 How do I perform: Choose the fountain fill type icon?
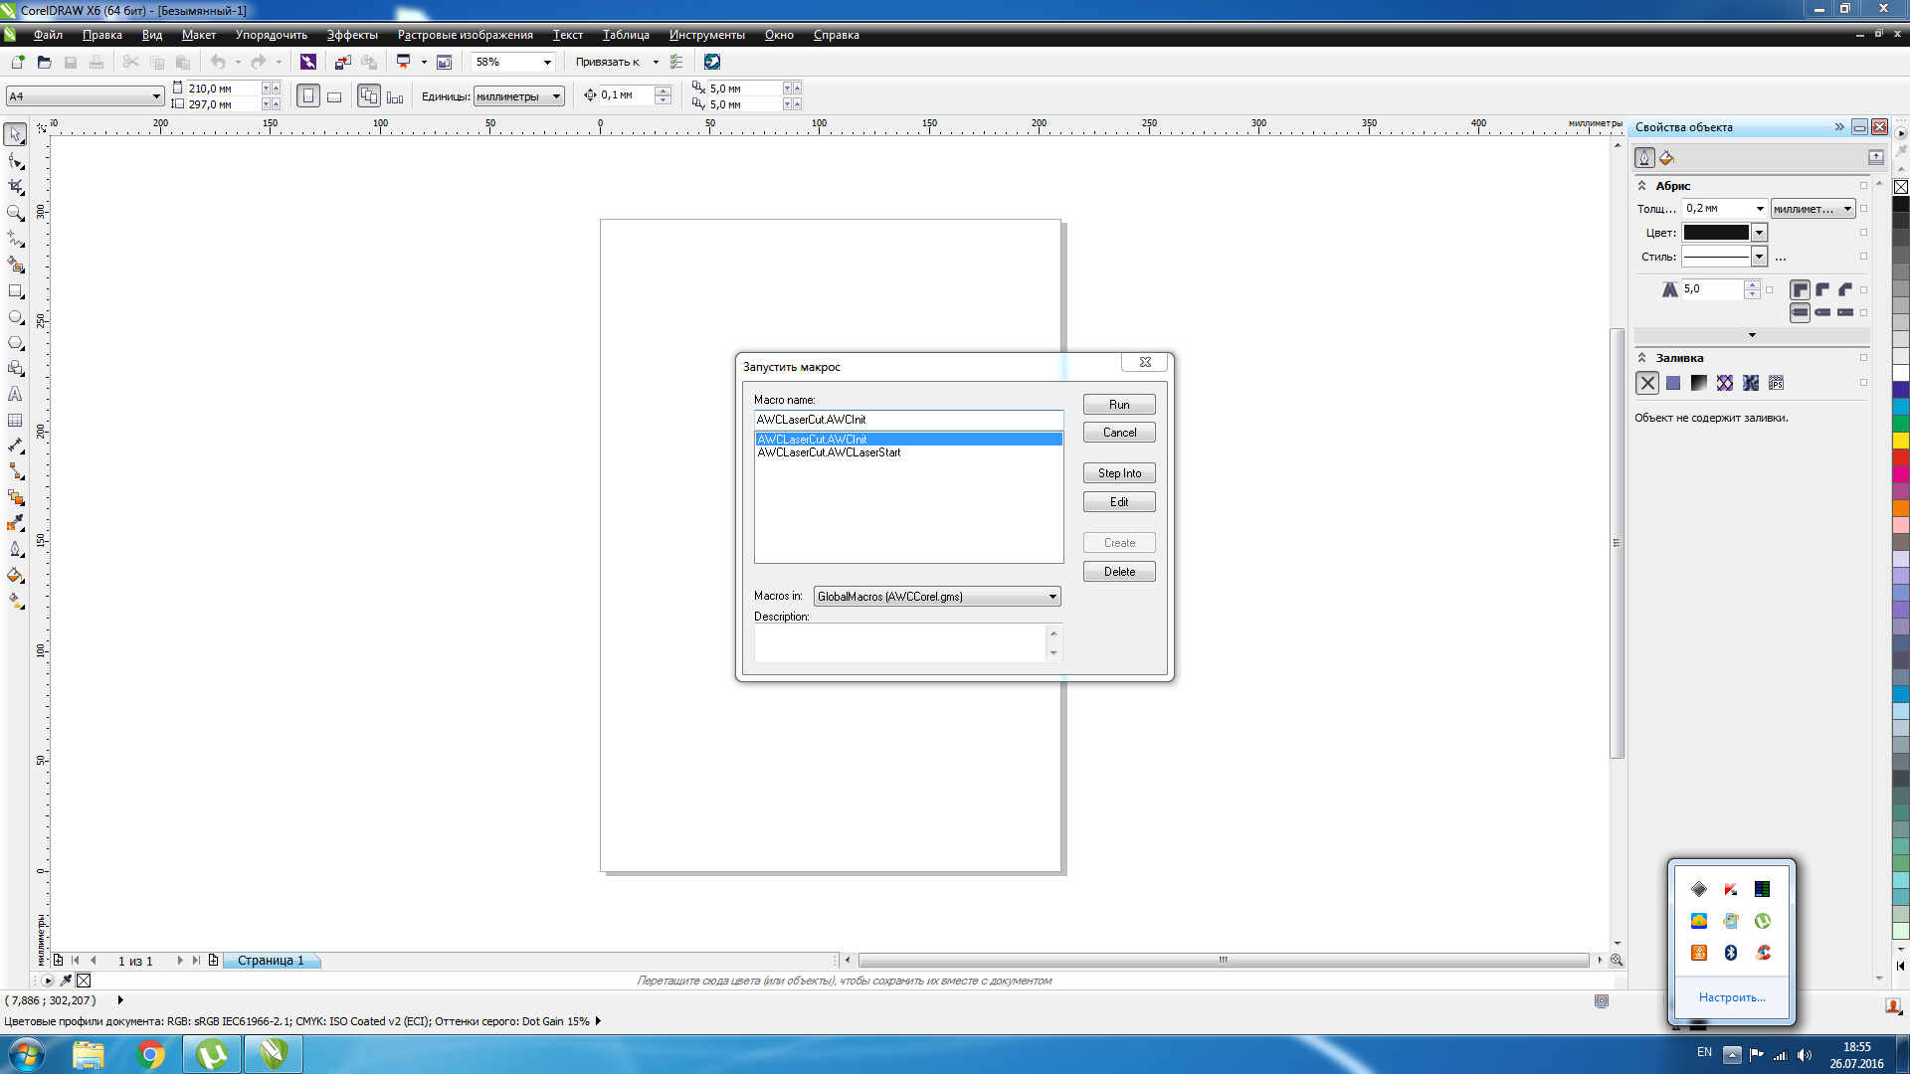click(x=1699, y=383)
